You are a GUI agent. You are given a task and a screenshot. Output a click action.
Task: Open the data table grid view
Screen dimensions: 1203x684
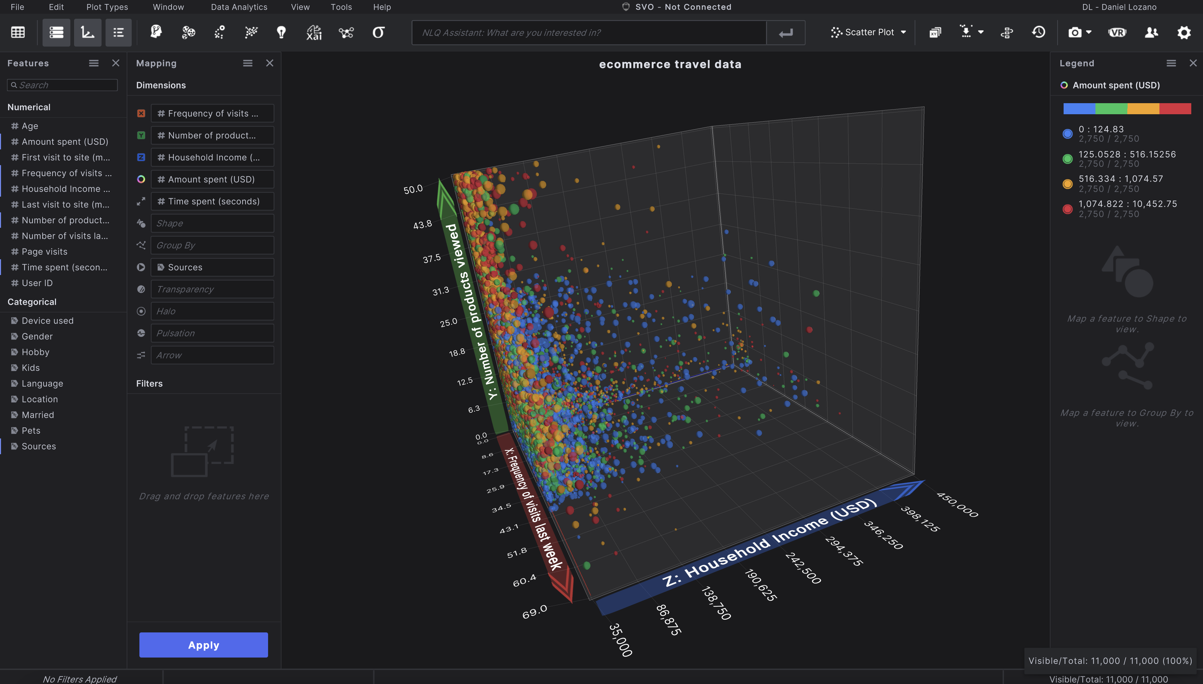point(17,32)
